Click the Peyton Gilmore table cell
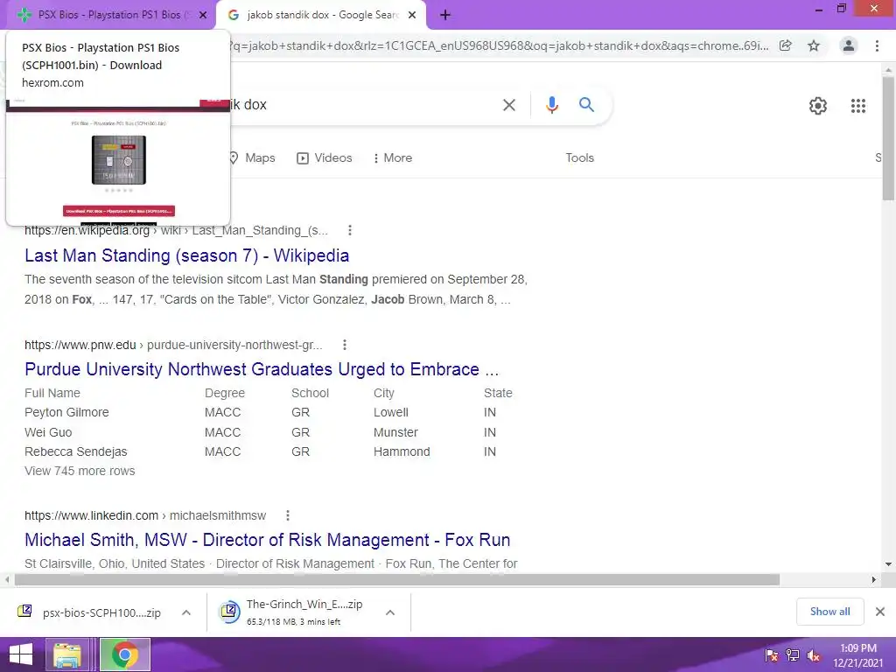This screenshot has height=672, width=896. pos(66,413)
